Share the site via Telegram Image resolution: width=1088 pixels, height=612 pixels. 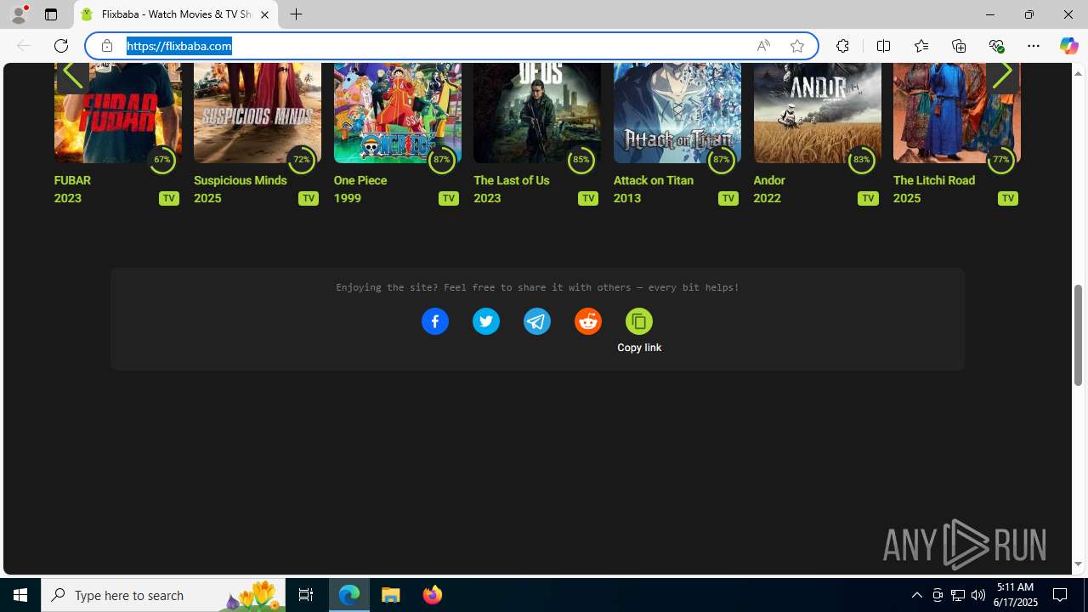coord(536,321)
